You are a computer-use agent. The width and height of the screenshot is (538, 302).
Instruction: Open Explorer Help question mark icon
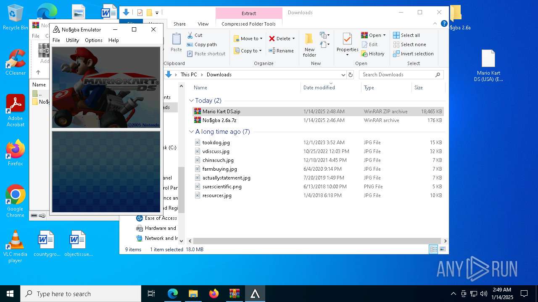[444, 24]
